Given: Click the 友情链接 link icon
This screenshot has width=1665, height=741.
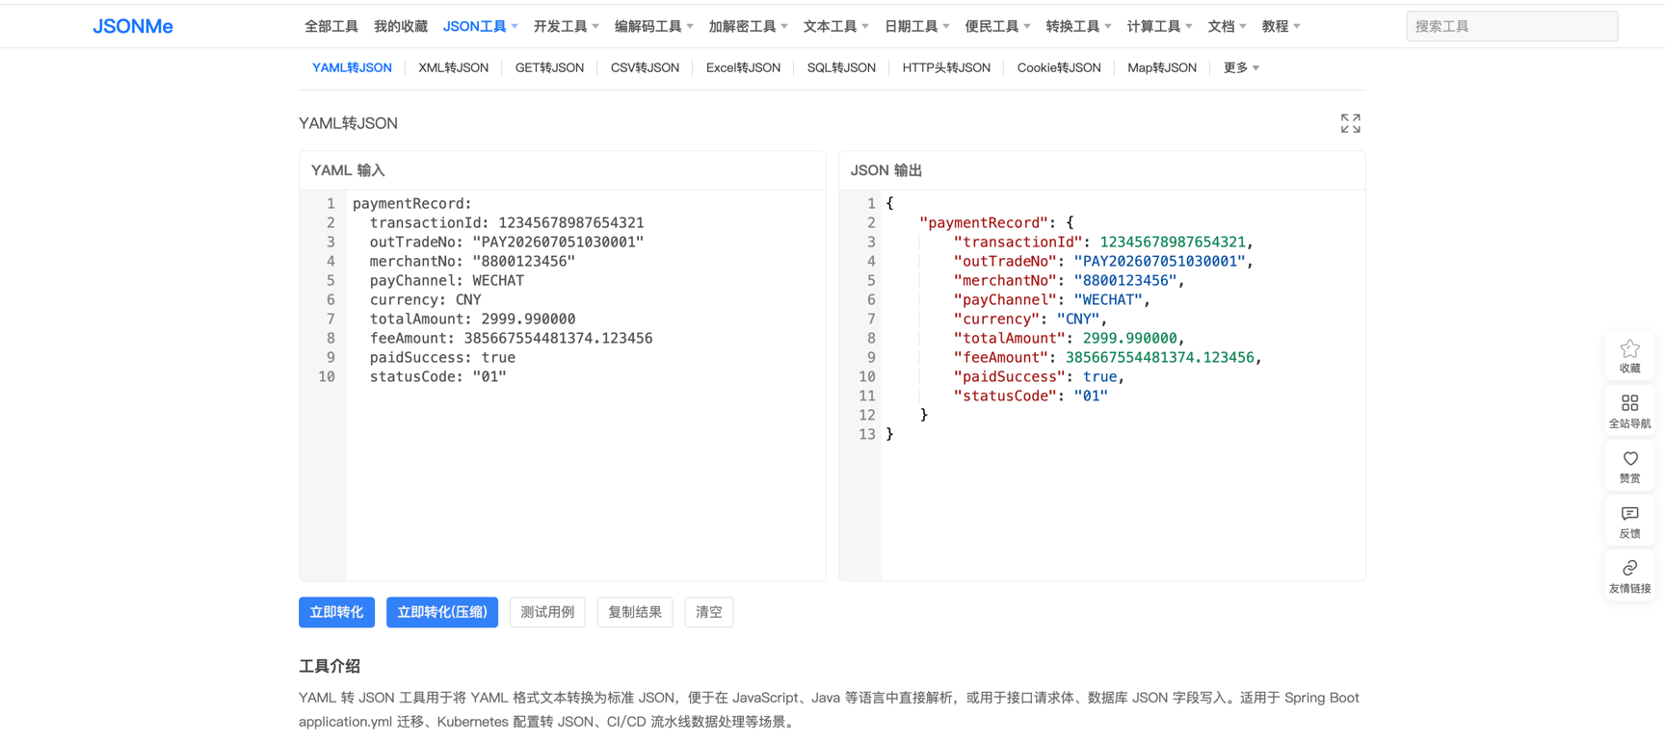Looking at the screenshot, I should (x=1629, y=575).
